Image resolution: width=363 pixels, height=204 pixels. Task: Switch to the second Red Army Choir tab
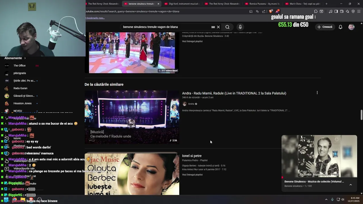(x=222, y=4)
